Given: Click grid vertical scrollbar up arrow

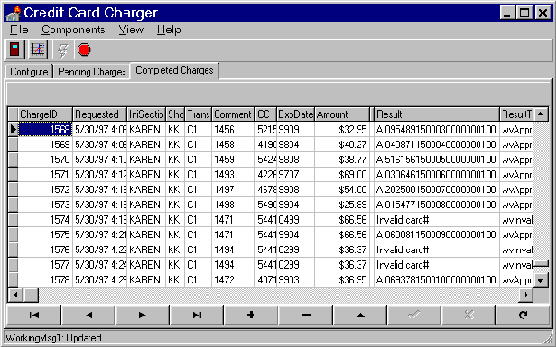Looking at the screenshot, I should (540, 114).
